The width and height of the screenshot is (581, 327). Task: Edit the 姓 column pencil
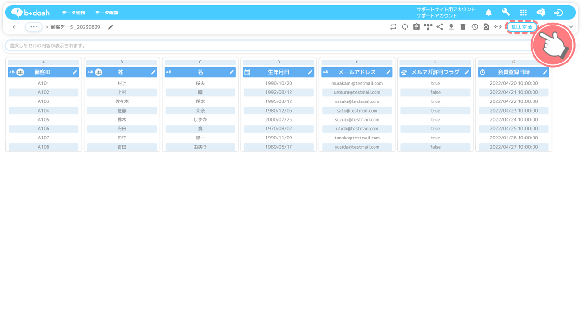click(153, 72)
